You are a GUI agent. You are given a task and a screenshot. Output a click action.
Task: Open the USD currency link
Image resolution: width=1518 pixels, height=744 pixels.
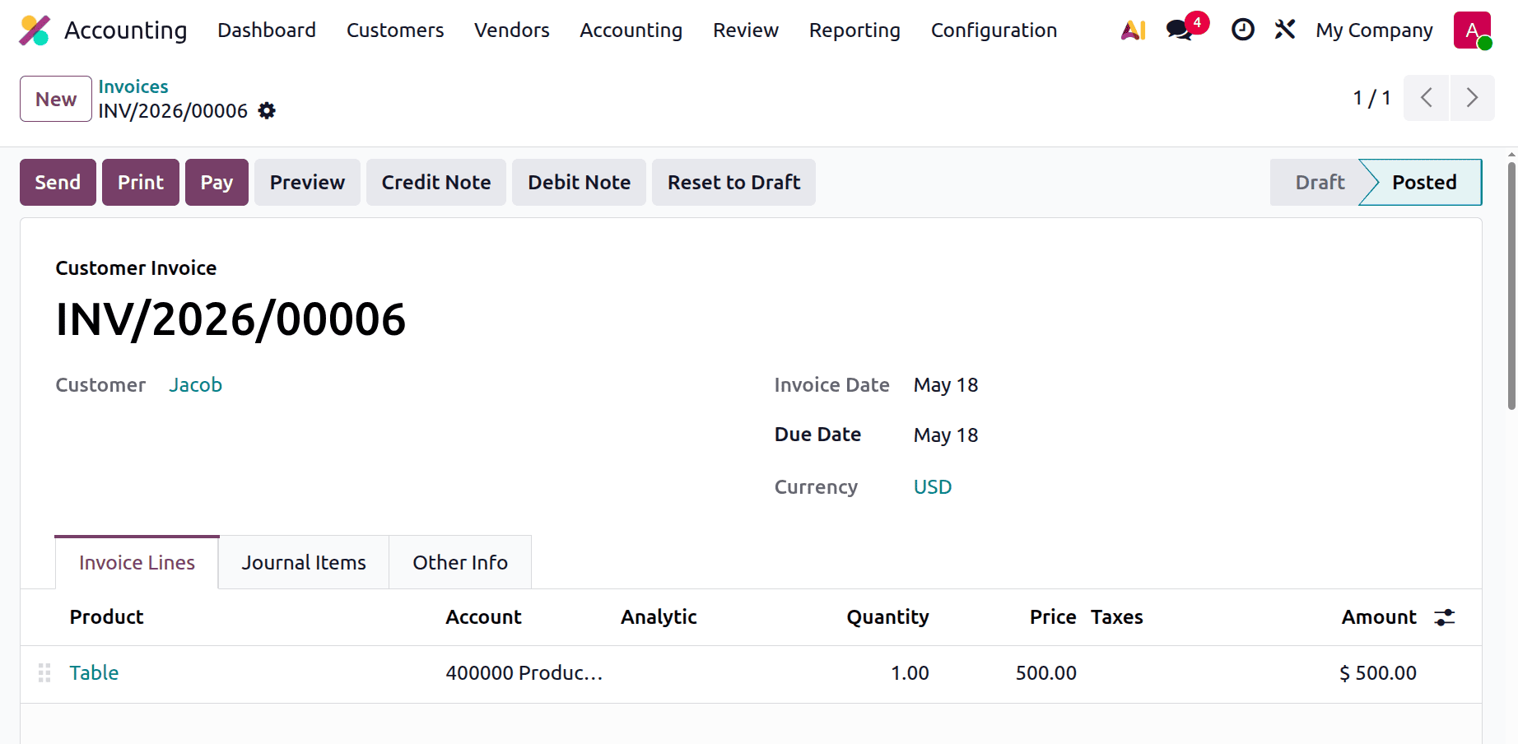933,487
